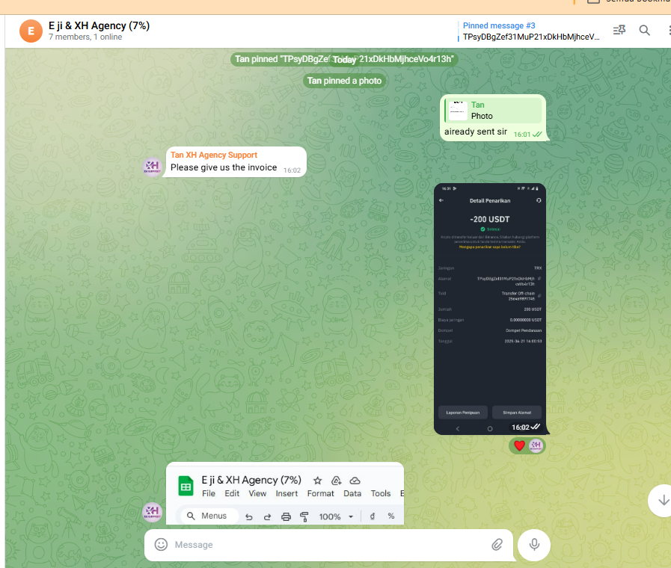Click the red heart reaction on the photo
The width and height of the screenshot is (671, 568).
(519, 445)
